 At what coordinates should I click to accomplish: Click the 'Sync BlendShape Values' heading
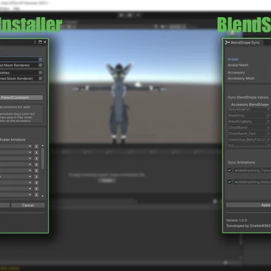click(x=248, y=97)
